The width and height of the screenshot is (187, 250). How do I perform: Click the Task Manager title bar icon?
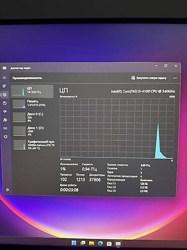tap(5, 68)
